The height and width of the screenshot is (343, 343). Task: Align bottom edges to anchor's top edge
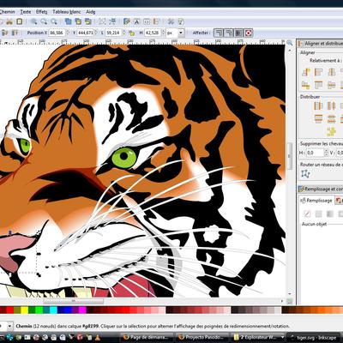[x=306, y=85]
